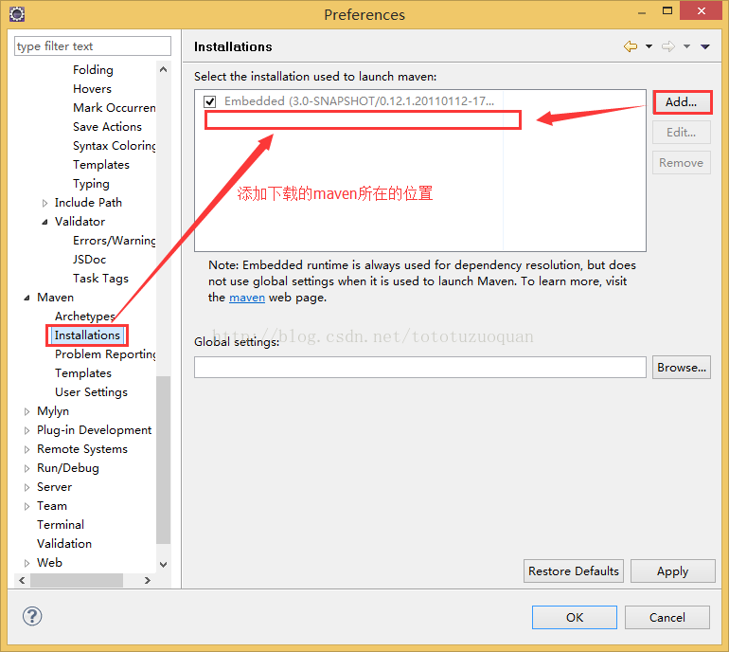729x652 pixels.
Task: Minimize the Preferences window
Action: tap(642, 13)
